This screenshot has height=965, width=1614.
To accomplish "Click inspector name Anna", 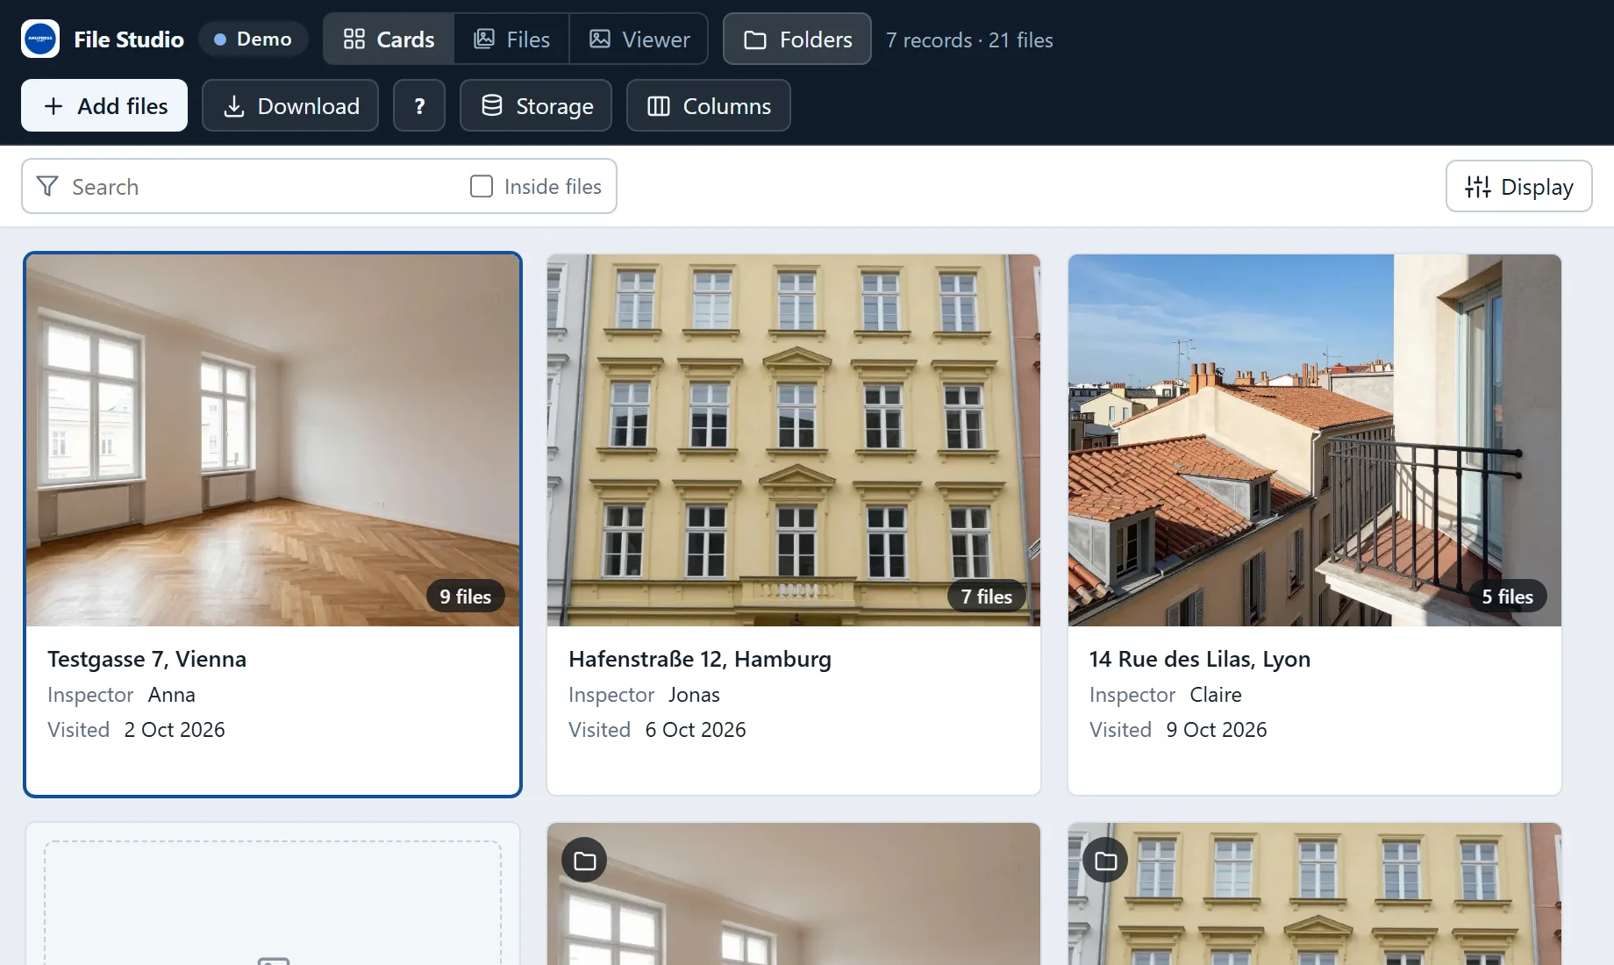I will (x=172, y=695).
